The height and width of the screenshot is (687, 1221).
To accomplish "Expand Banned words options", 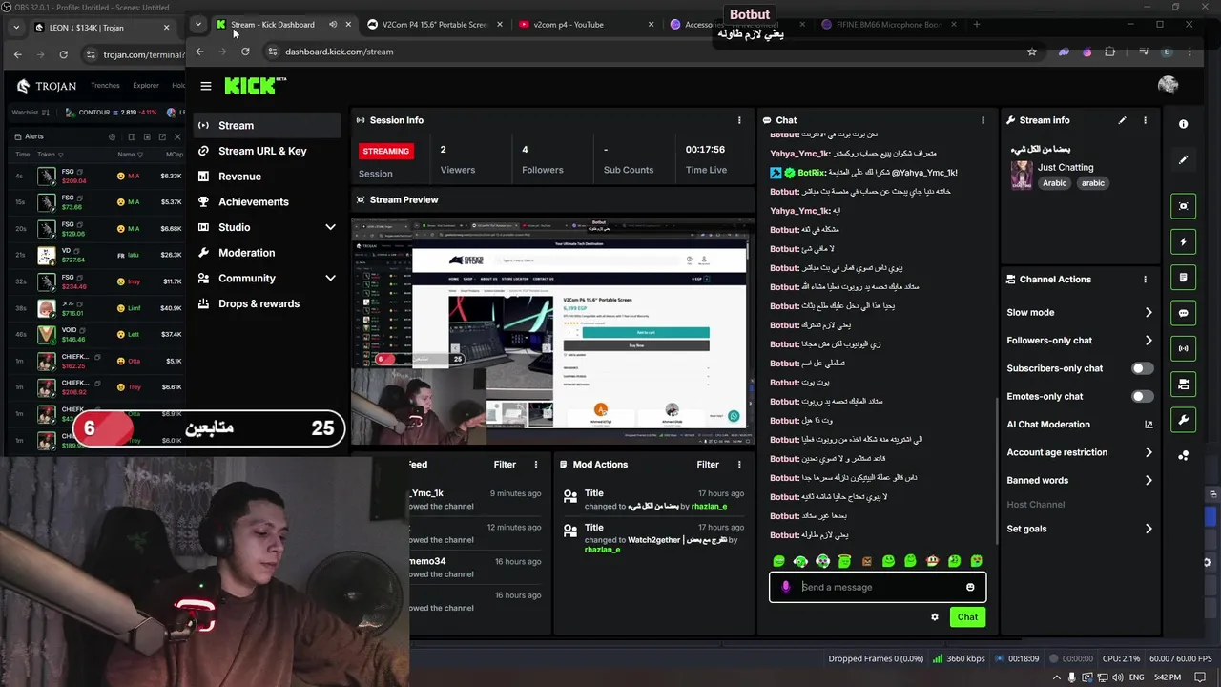I will click(1149, 480).
